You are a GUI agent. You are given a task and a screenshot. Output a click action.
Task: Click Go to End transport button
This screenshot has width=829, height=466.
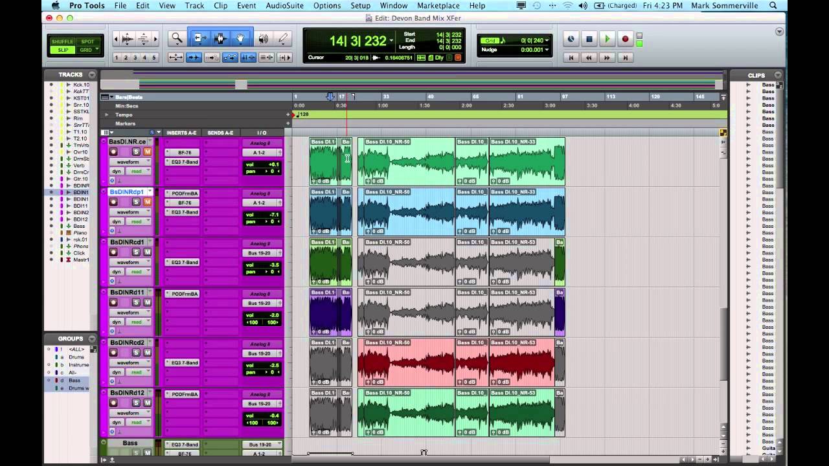(625, 58)
